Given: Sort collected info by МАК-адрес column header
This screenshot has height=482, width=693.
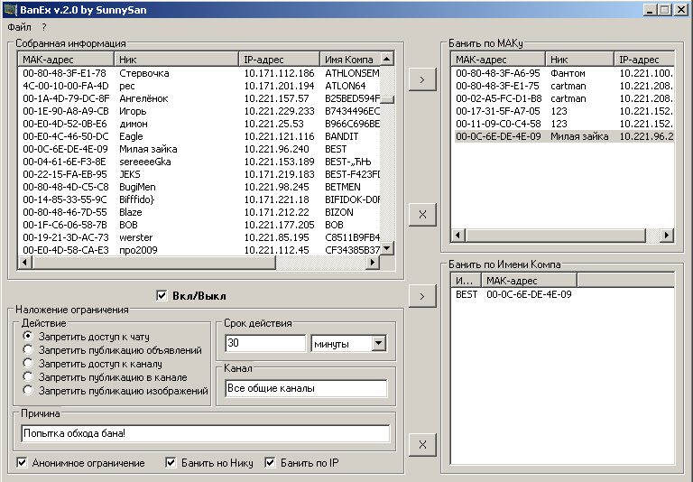Looking at the screenshot, I should tap(66, 60).
